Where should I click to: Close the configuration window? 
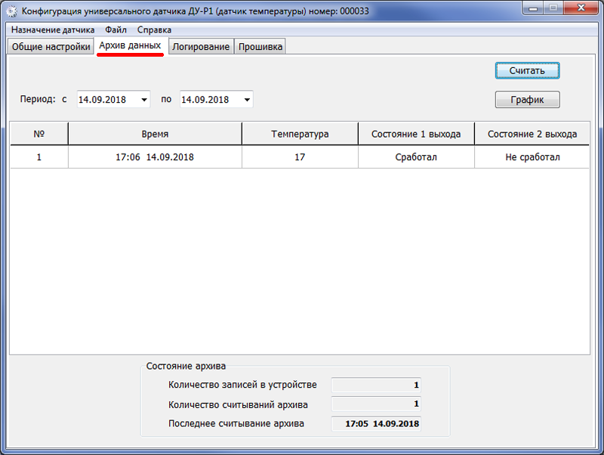point(581,8)
